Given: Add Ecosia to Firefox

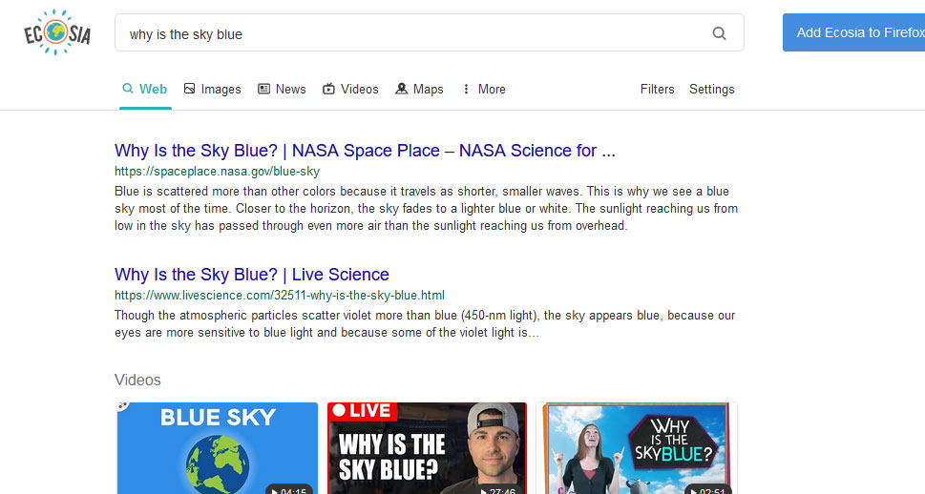Looking at the screenshot, I should point(853,32).
